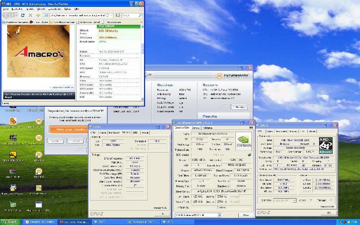Click the Firefox stop loading X button
The image size is (360, 225).
[30, 15]
